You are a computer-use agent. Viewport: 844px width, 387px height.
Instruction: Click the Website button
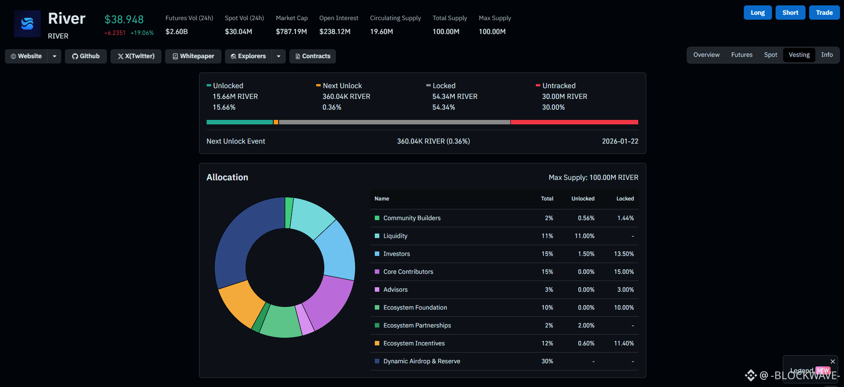tap(26, 56)
